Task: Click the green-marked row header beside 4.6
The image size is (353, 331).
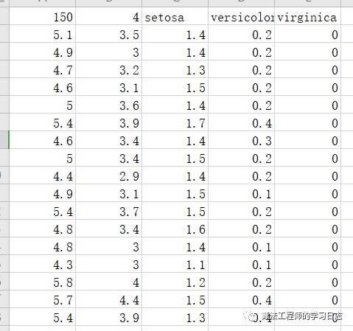Action: point(4,140)
